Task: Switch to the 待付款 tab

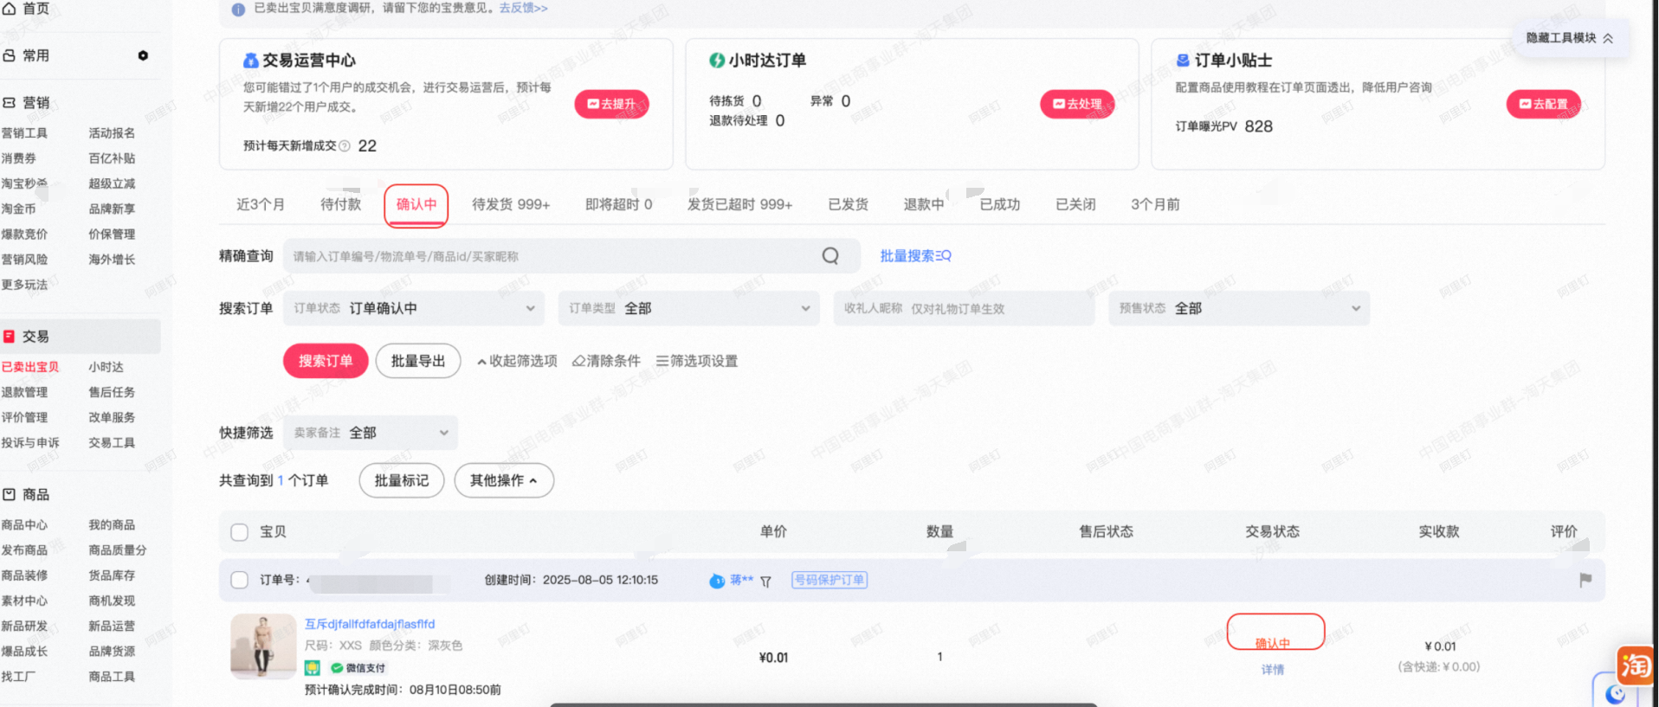Action: pyautogui.click(x=340, y=204)
